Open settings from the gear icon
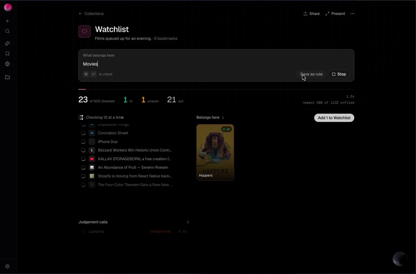416x274 pixels. 7,266
